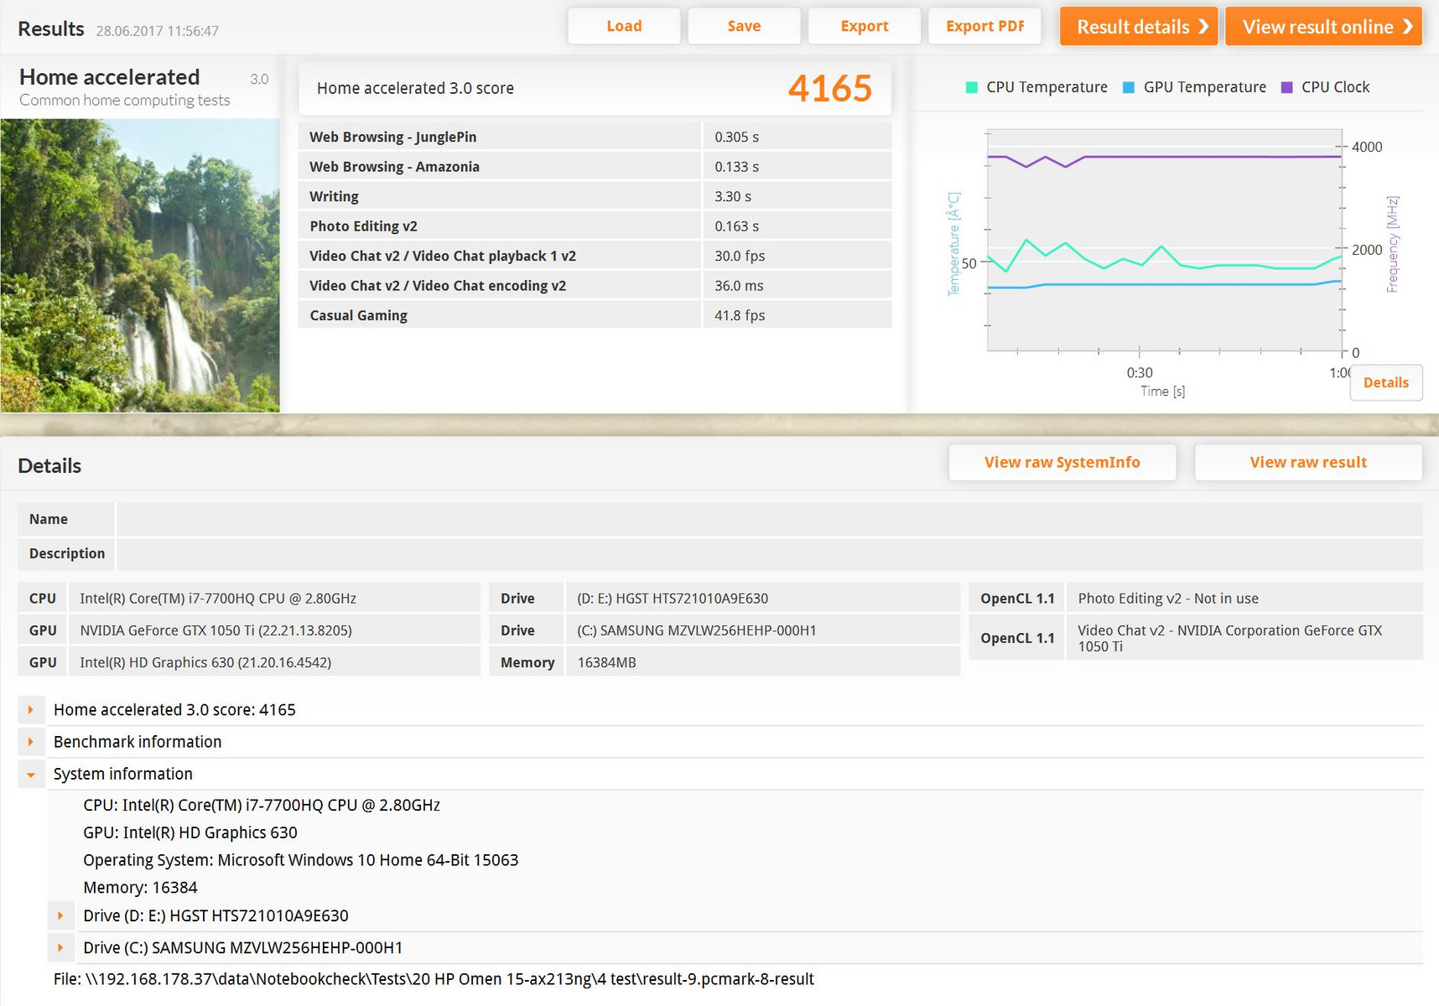Open View raw result
Viewport: 1439px width, 1006px height.
(1308, 462)
